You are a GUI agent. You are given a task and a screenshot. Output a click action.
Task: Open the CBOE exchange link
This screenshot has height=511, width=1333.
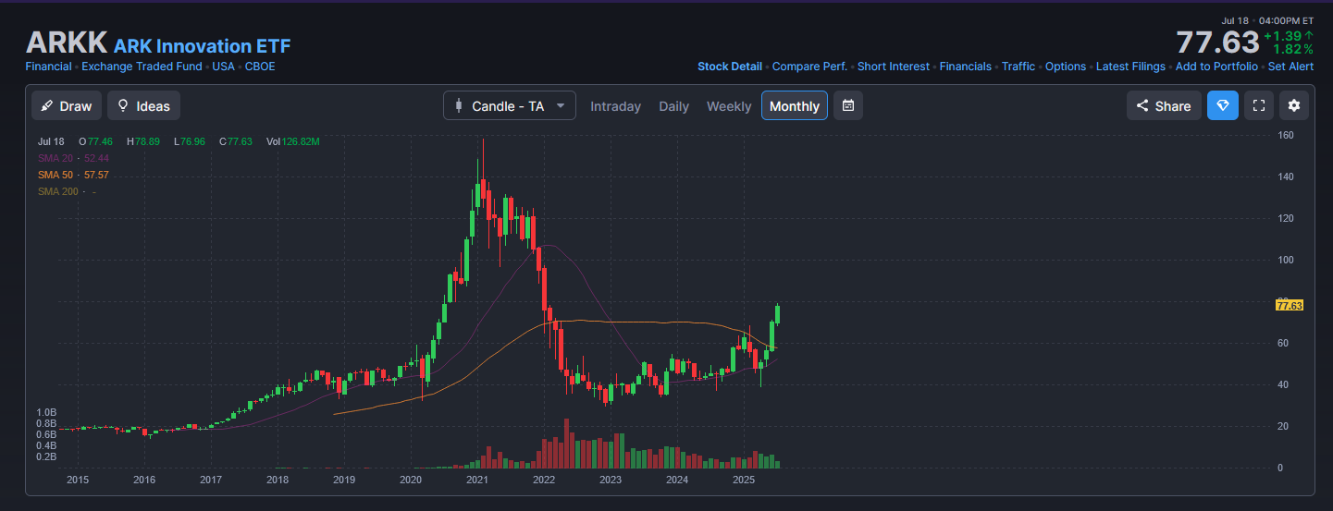pos(260,67)
